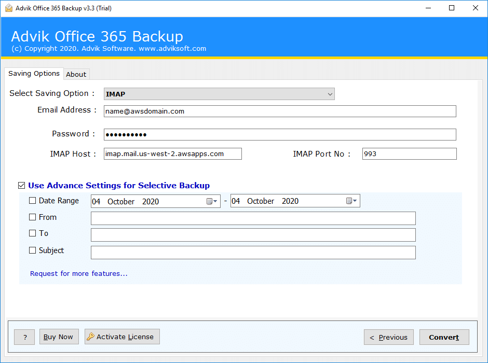
Task: Close the Advik Office 365 Backup window
Action: (x=475, y=8)
